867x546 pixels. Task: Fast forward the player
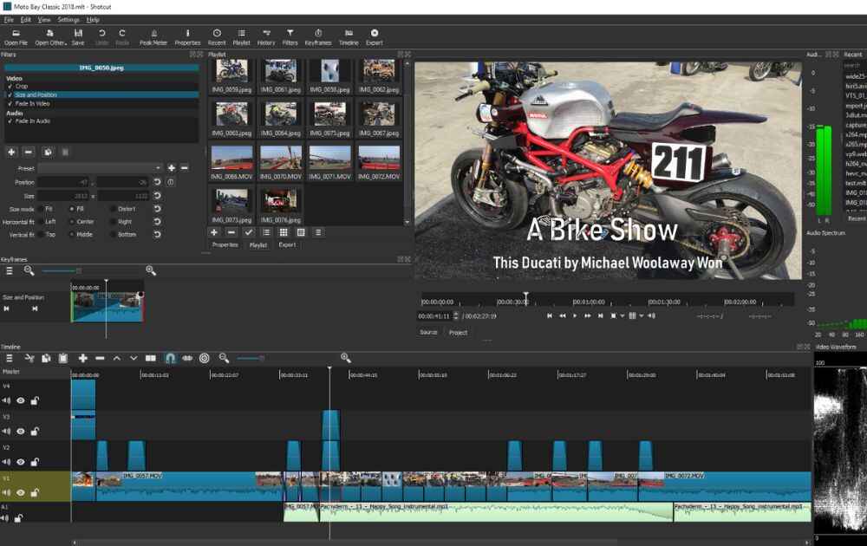tap(587, 316)
